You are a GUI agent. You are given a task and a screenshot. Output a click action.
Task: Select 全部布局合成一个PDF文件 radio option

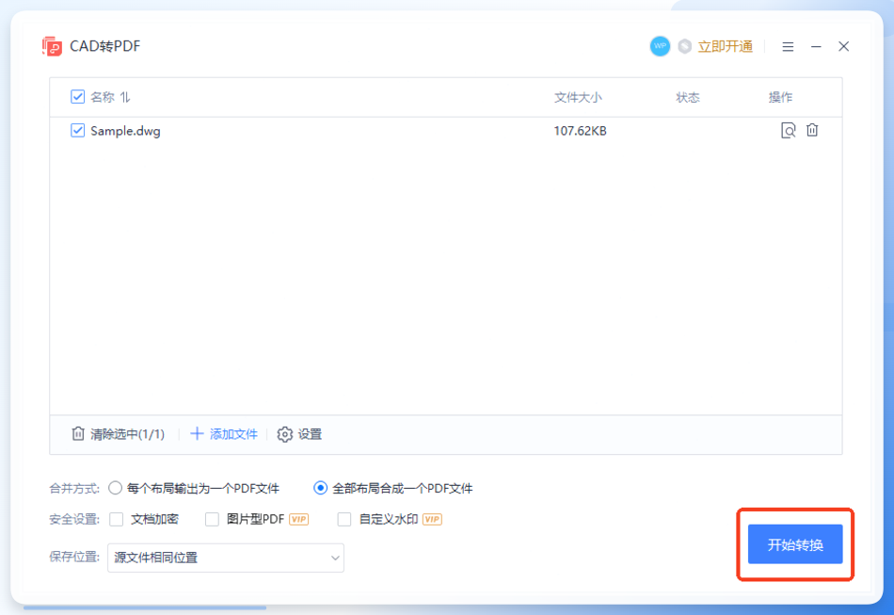coord(320,489)
